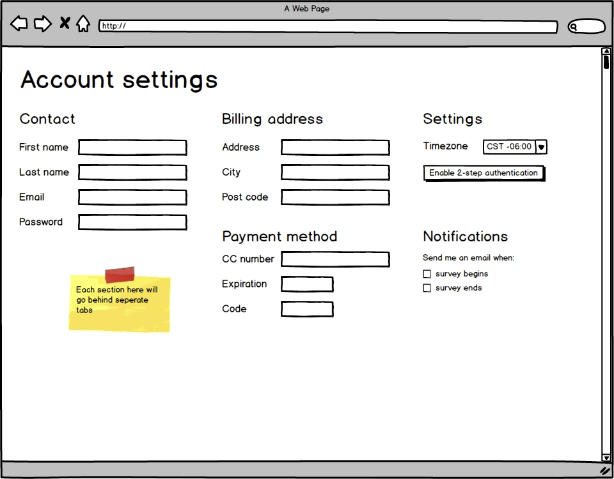Click the CC number field
Viewport: 614px width, 479px height.
pyautogui.click(x=335, y=259)
